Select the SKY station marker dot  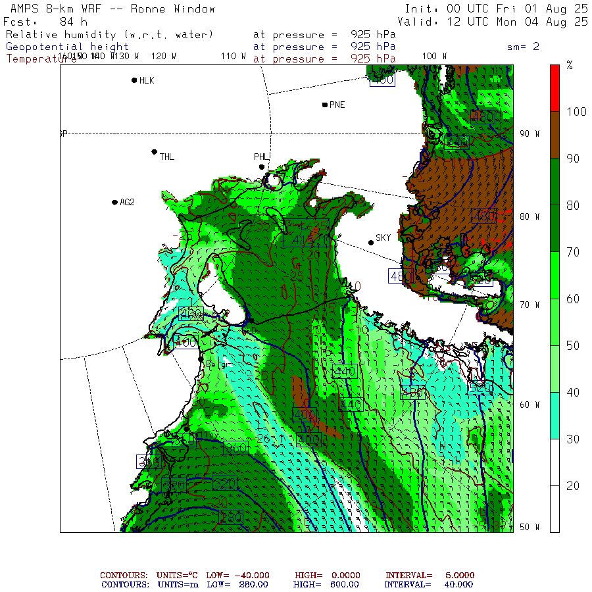pyautogui.click(x=371, y=243)
